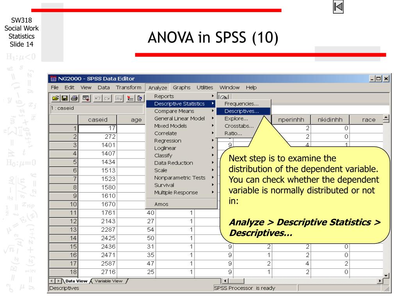The height and width of the screenshot is (300, 400).
Task: Click the Save File floppy disk icon
Action: pos(65,98)
